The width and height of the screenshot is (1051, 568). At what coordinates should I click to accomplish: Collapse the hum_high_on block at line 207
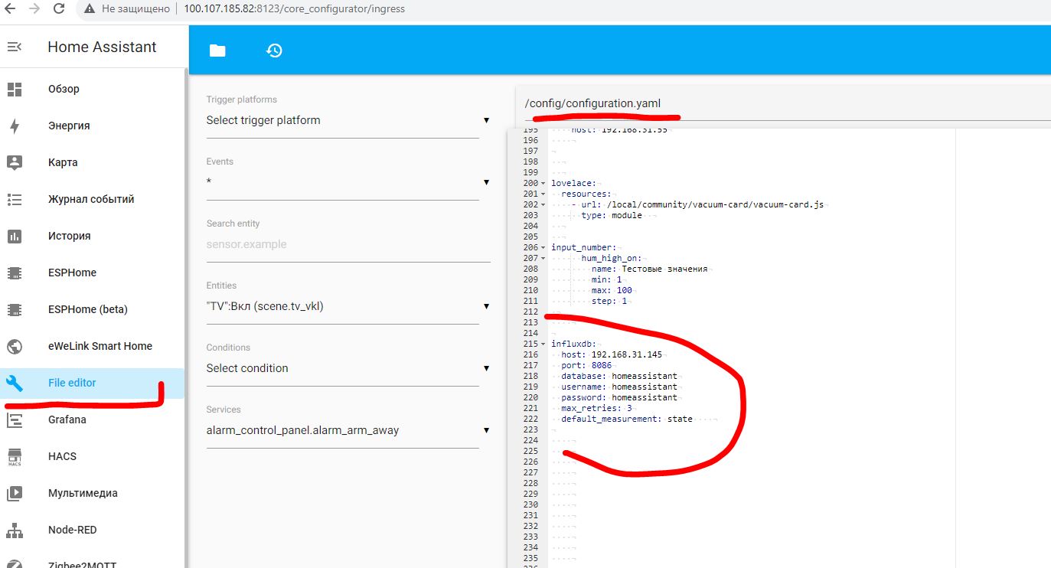pyautogui.click(x=543, y=259)
